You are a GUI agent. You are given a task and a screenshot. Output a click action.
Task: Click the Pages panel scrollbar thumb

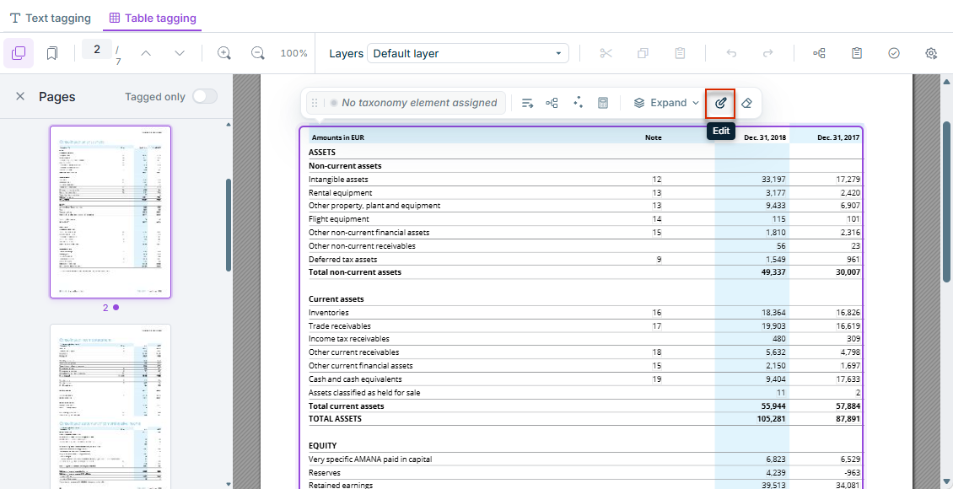coord(229,225)
